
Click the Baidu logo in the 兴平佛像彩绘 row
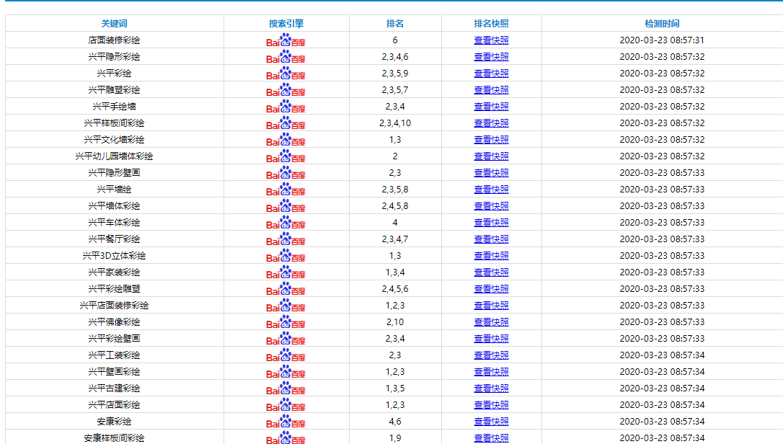[286, 321]
